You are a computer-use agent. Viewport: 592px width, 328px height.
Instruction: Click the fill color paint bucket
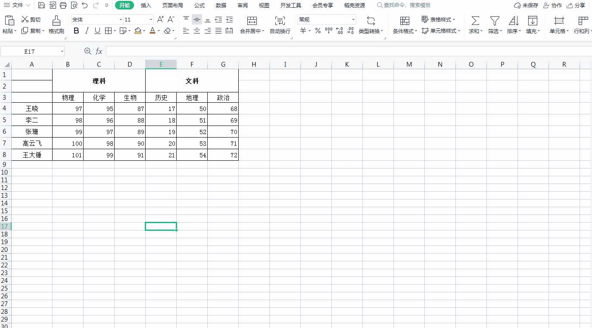[x=138, y=31]
